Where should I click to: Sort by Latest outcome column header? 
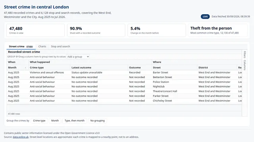[x=99, y=67]
